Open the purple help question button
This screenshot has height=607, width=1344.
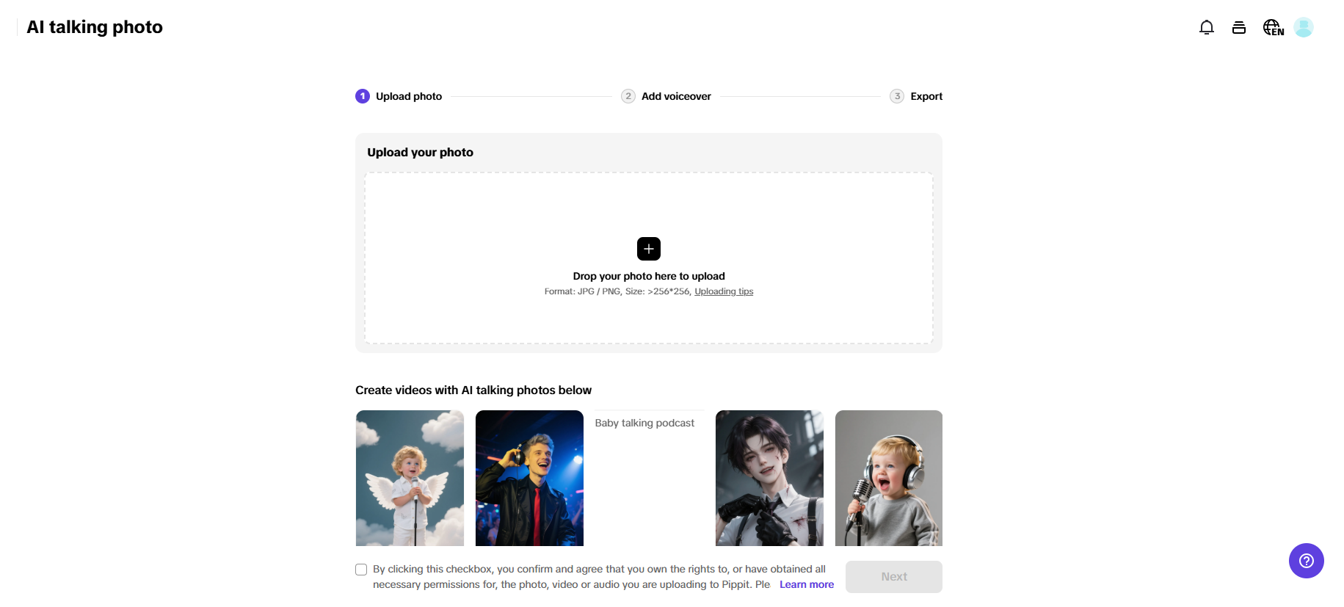1306,561
